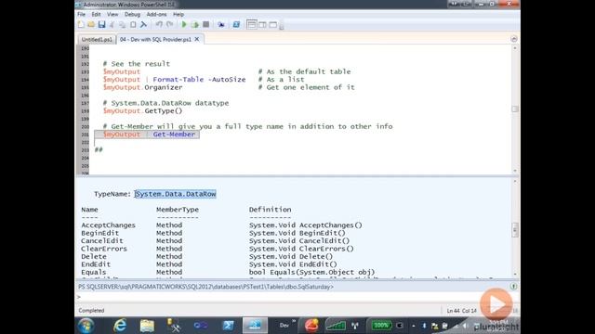Click the '# See the result' comment

click(x=137, y=64)
